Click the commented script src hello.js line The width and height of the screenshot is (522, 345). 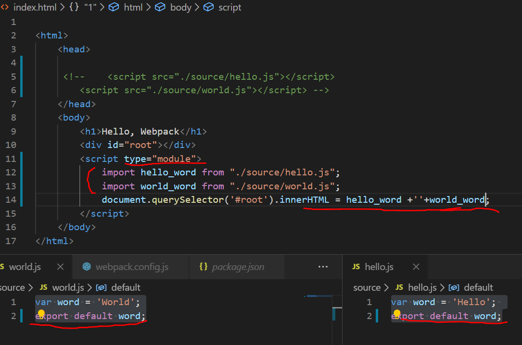[199, 77]
